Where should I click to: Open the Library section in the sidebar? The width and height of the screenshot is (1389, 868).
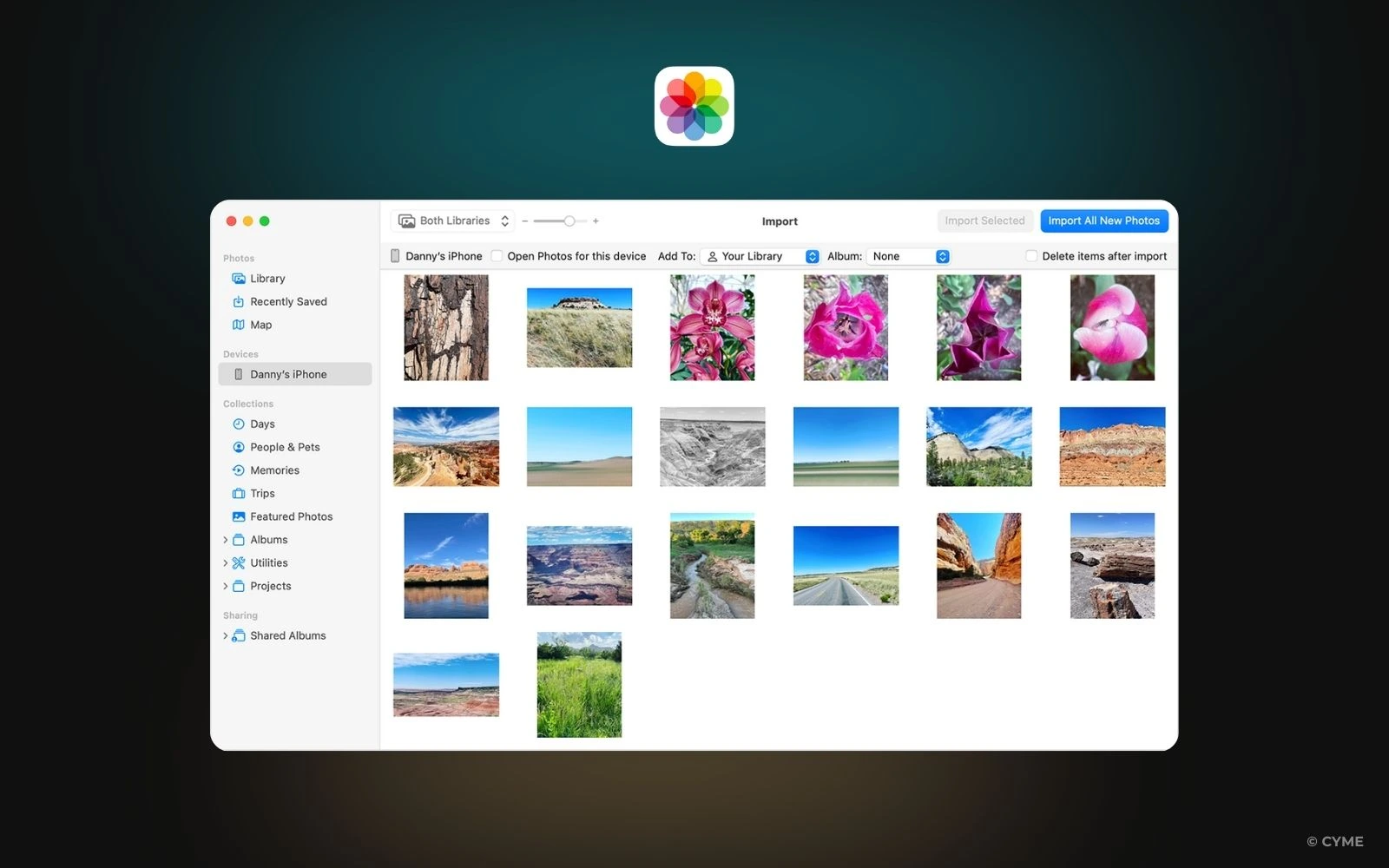pos(267,278)
